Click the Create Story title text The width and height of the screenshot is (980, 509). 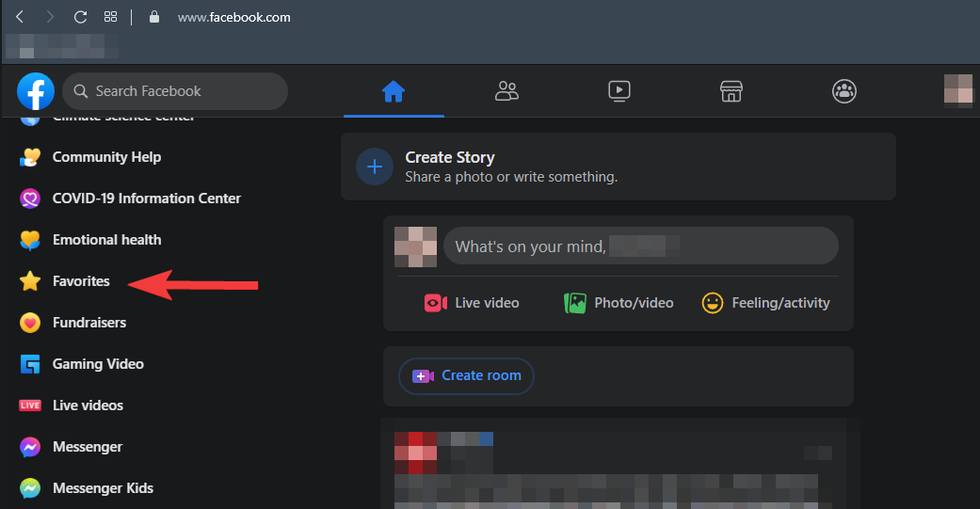450,157
